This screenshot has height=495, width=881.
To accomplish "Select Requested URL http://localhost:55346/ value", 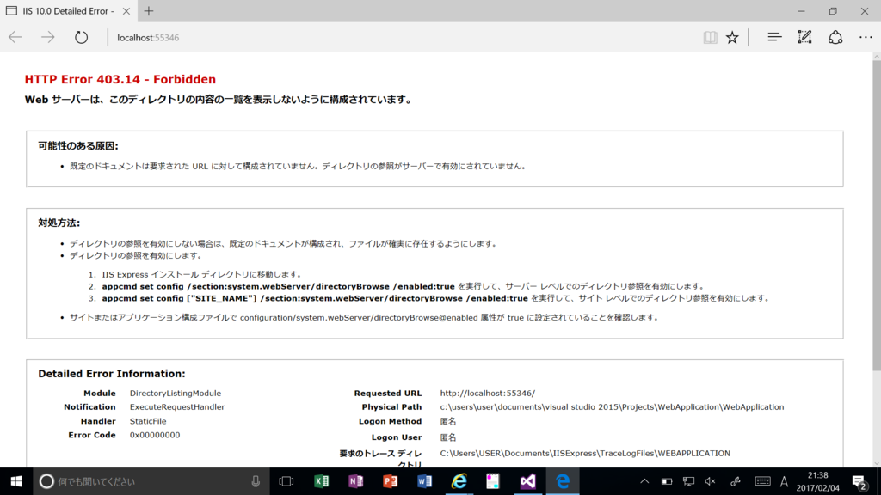I will (x=487, y=393).
